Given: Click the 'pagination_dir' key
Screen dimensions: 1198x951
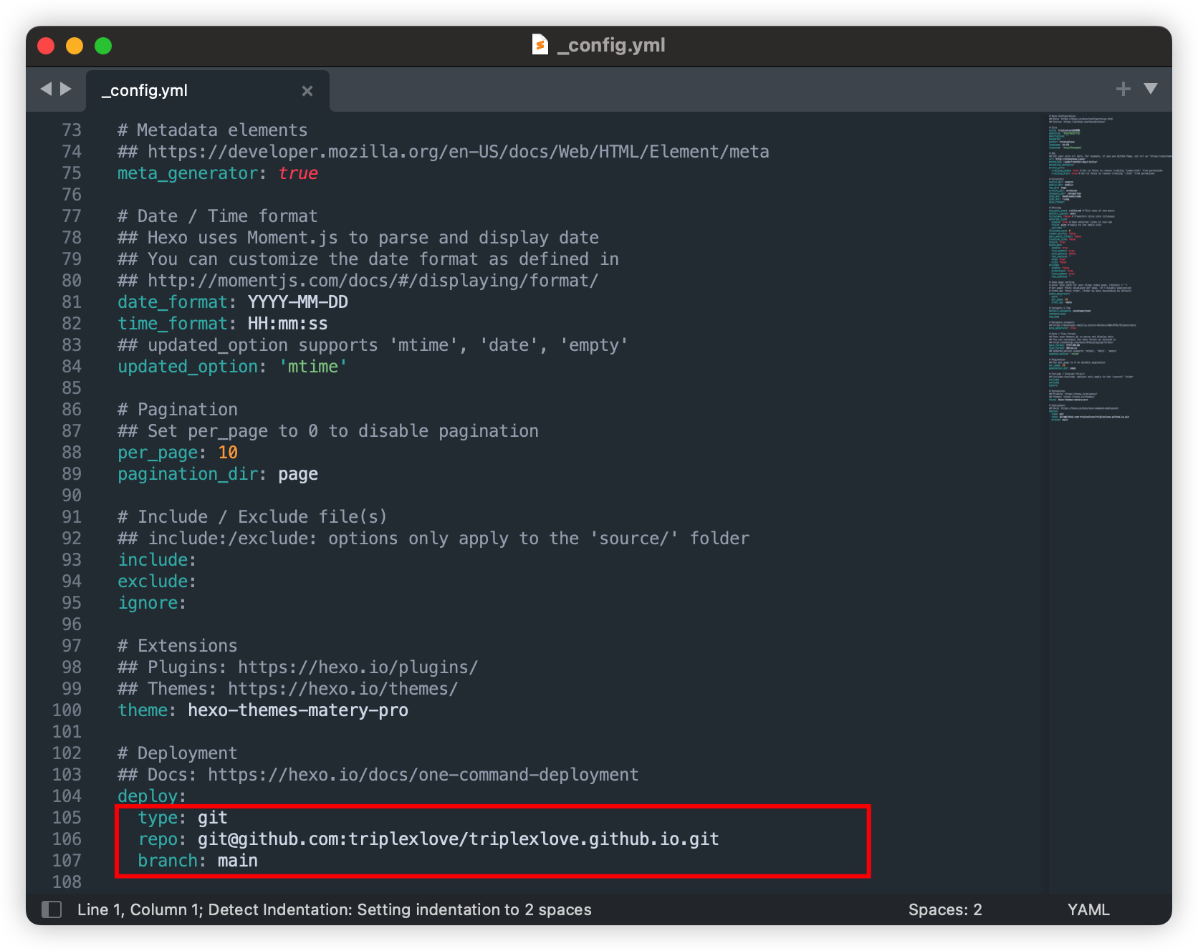Looking at the screenshot, I should click(188, 474).
